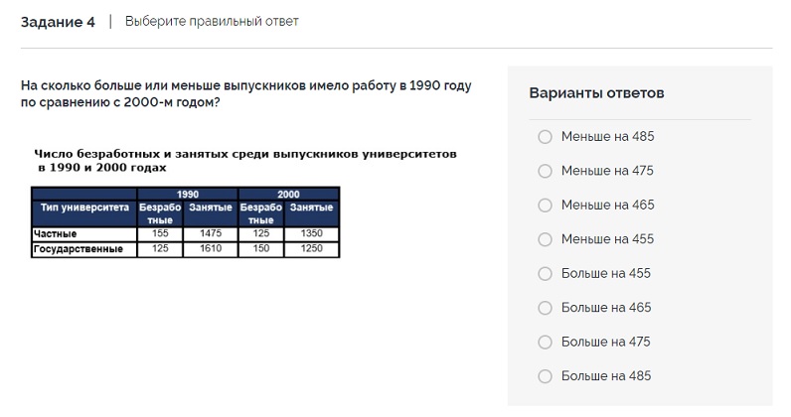
Task: Click the 'Выберите правильный ответ' instruction text
Action: pyautogui.click(x=212, y=22)
